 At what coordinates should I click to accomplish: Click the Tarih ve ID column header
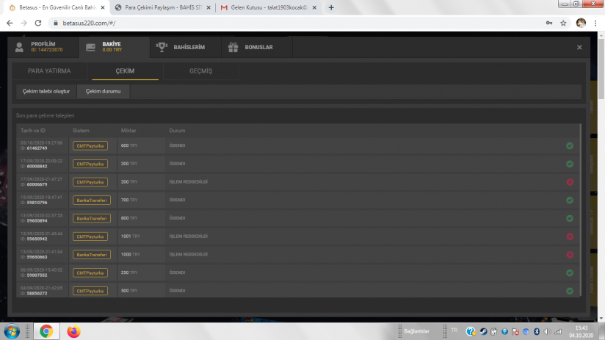[33, 131]
